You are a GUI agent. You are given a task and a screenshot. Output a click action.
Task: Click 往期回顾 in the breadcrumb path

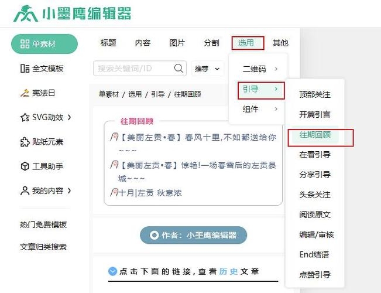click(188, 94)
